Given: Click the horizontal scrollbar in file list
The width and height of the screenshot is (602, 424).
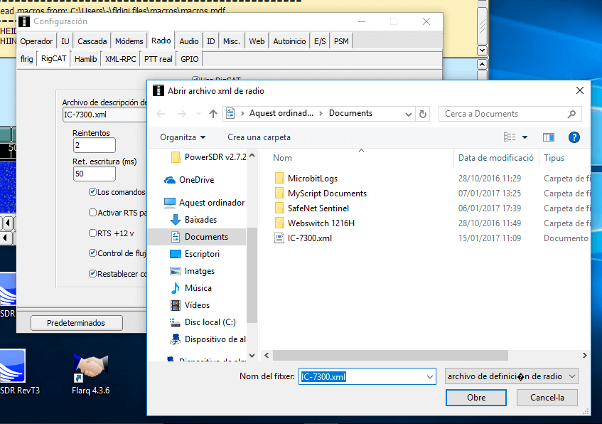Looking at the screenshot, I should pyautogui.click(x=390, y=356).
